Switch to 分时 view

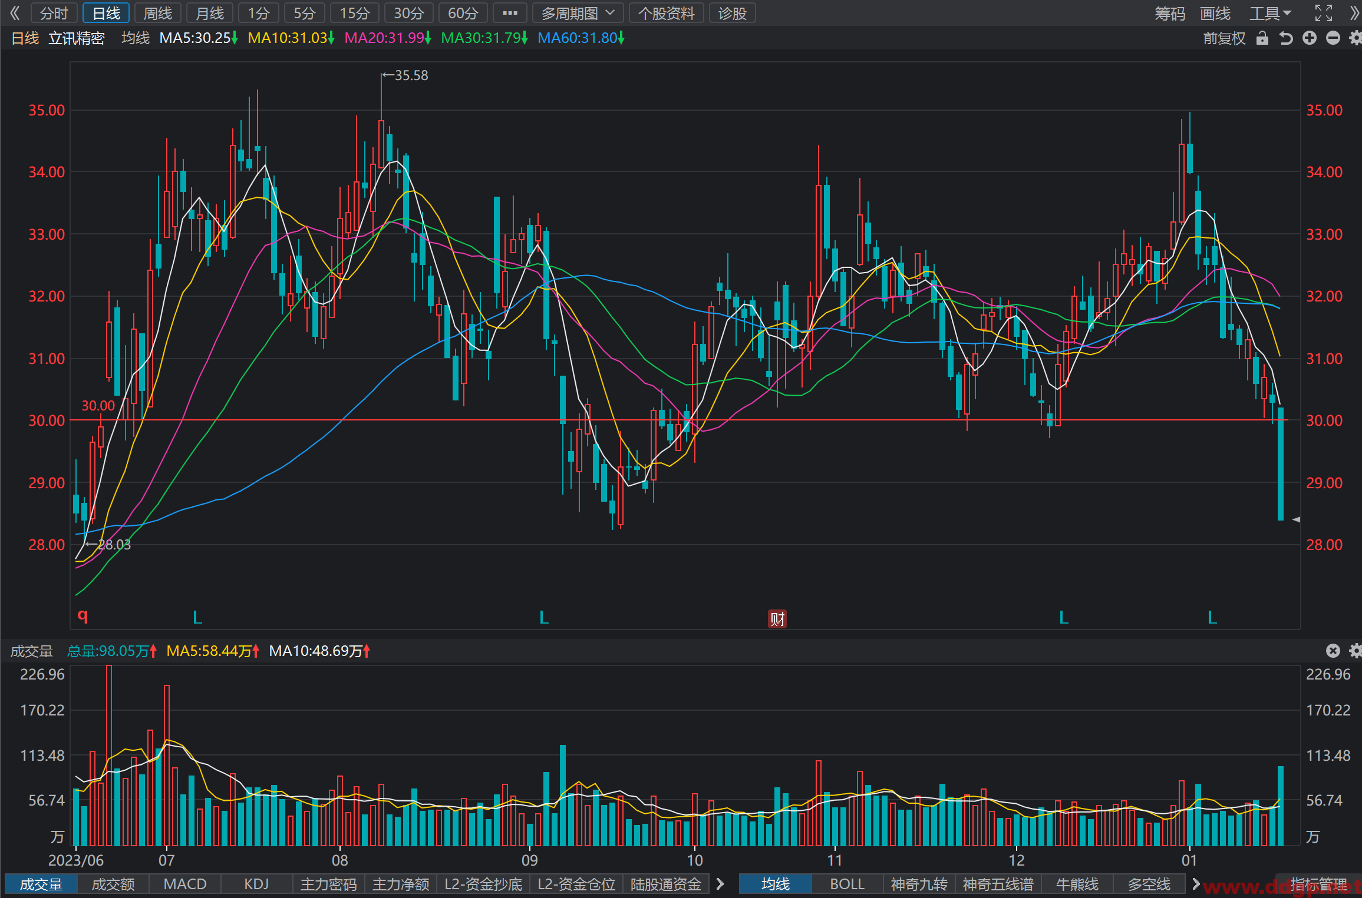tap(54, 13)
